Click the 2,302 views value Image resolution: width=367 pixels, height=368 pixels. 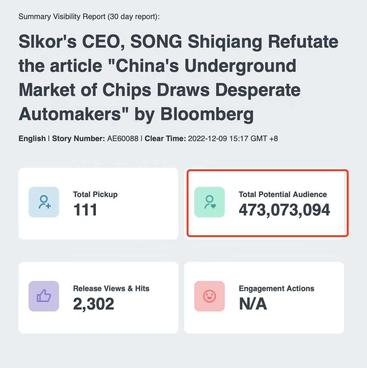tap(93, 304)
